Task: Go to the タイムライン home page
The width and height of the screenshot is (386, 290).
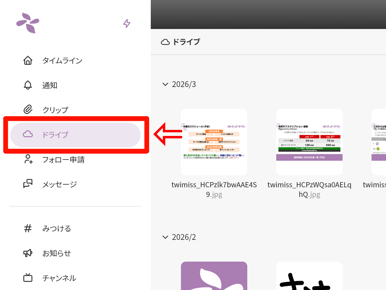Action: point(62,61)
